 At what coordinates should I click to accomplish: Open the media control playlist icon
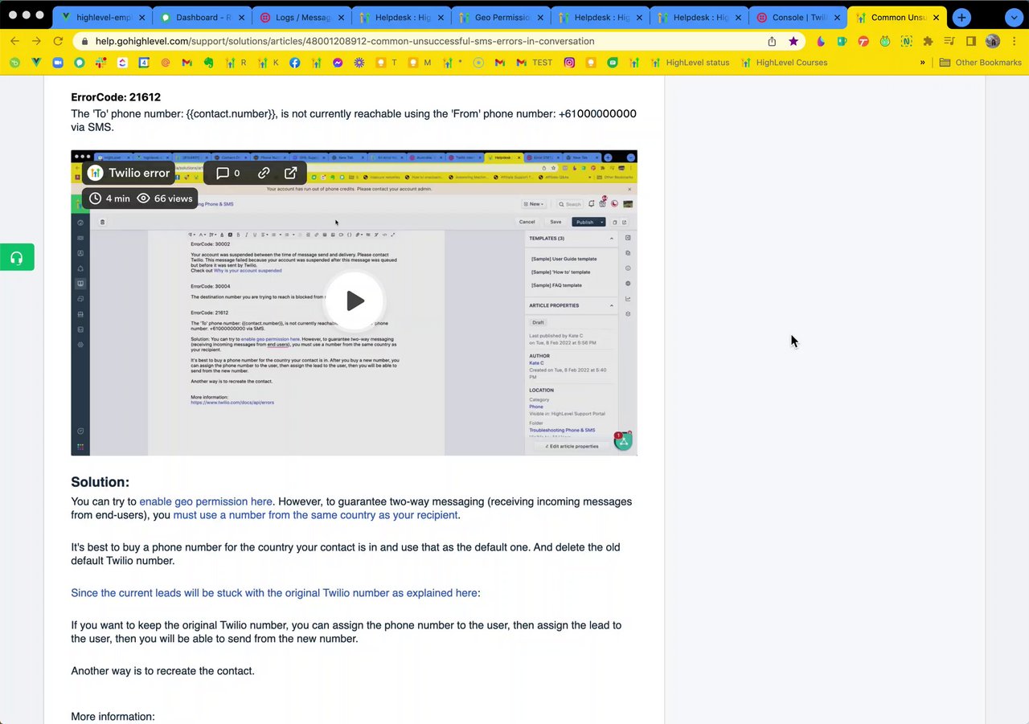949,41
